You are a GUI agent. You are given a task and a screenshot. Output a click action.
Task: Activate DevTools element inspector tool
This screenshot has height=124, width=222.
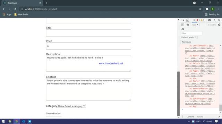183,20
